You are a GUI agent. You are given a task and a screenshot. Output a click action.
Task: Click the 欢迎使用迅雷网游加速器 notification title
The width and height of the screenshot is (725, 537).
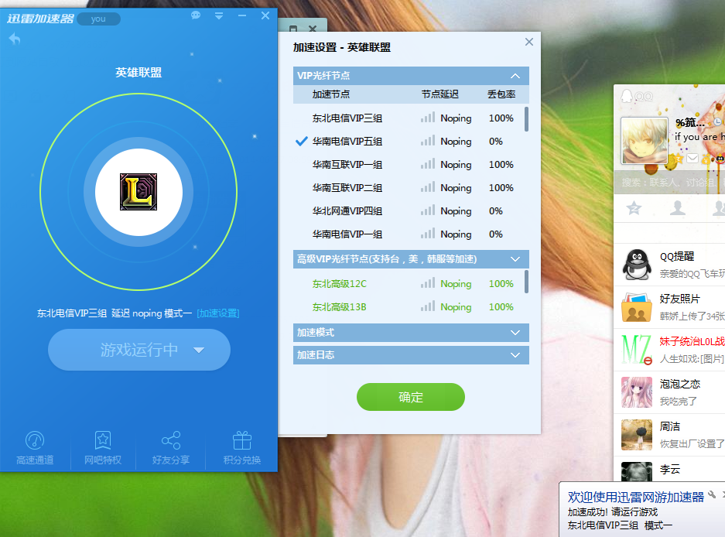pyautogui.click(x=636, y=498)
